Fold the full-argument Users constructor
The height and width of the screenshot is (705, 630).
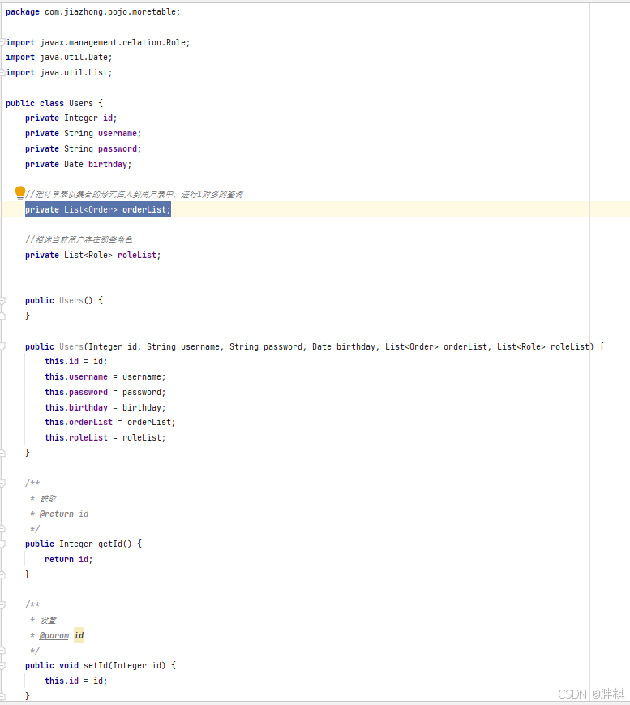[2, 346]
